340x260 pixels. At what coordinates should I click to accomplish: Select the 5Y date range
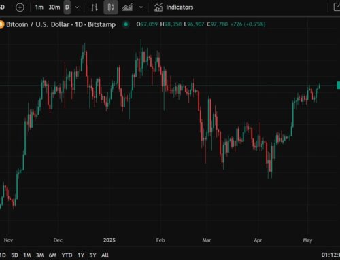(92, 255)
